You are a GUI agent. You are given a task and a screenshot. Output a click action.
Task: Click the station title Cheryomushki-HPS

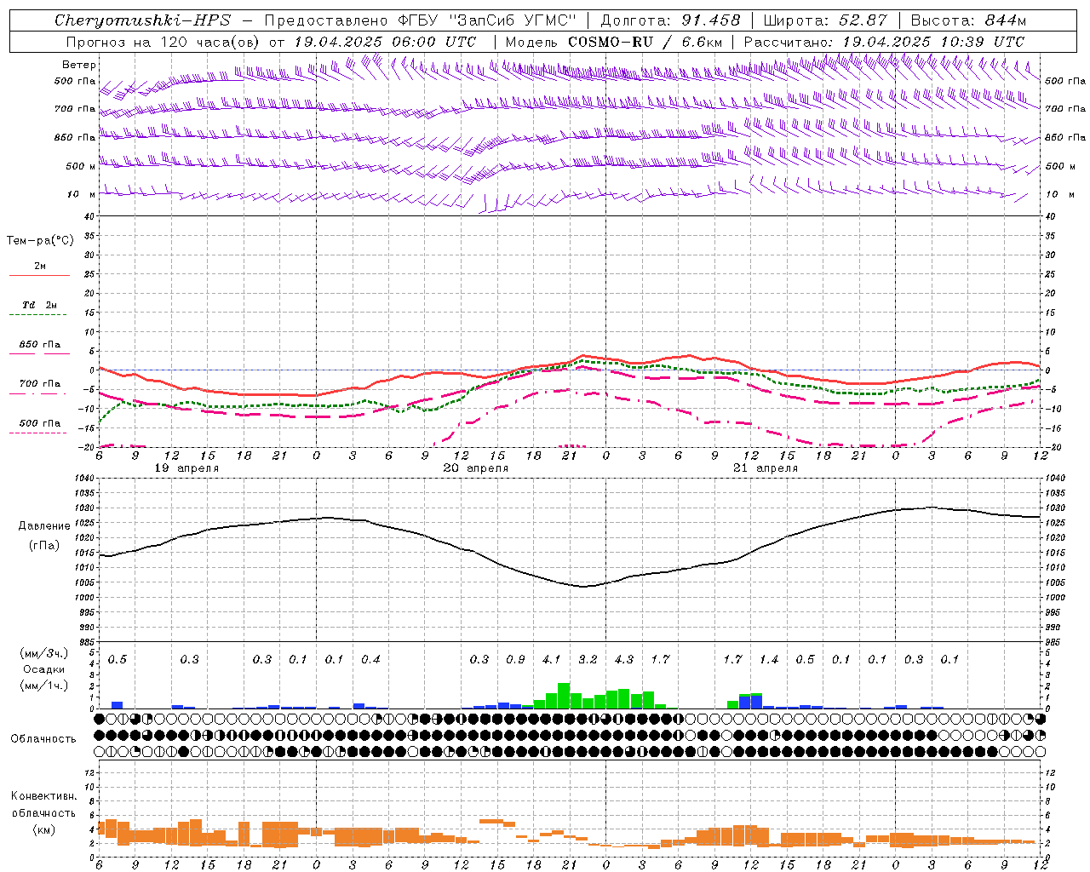tap(142, 20)
